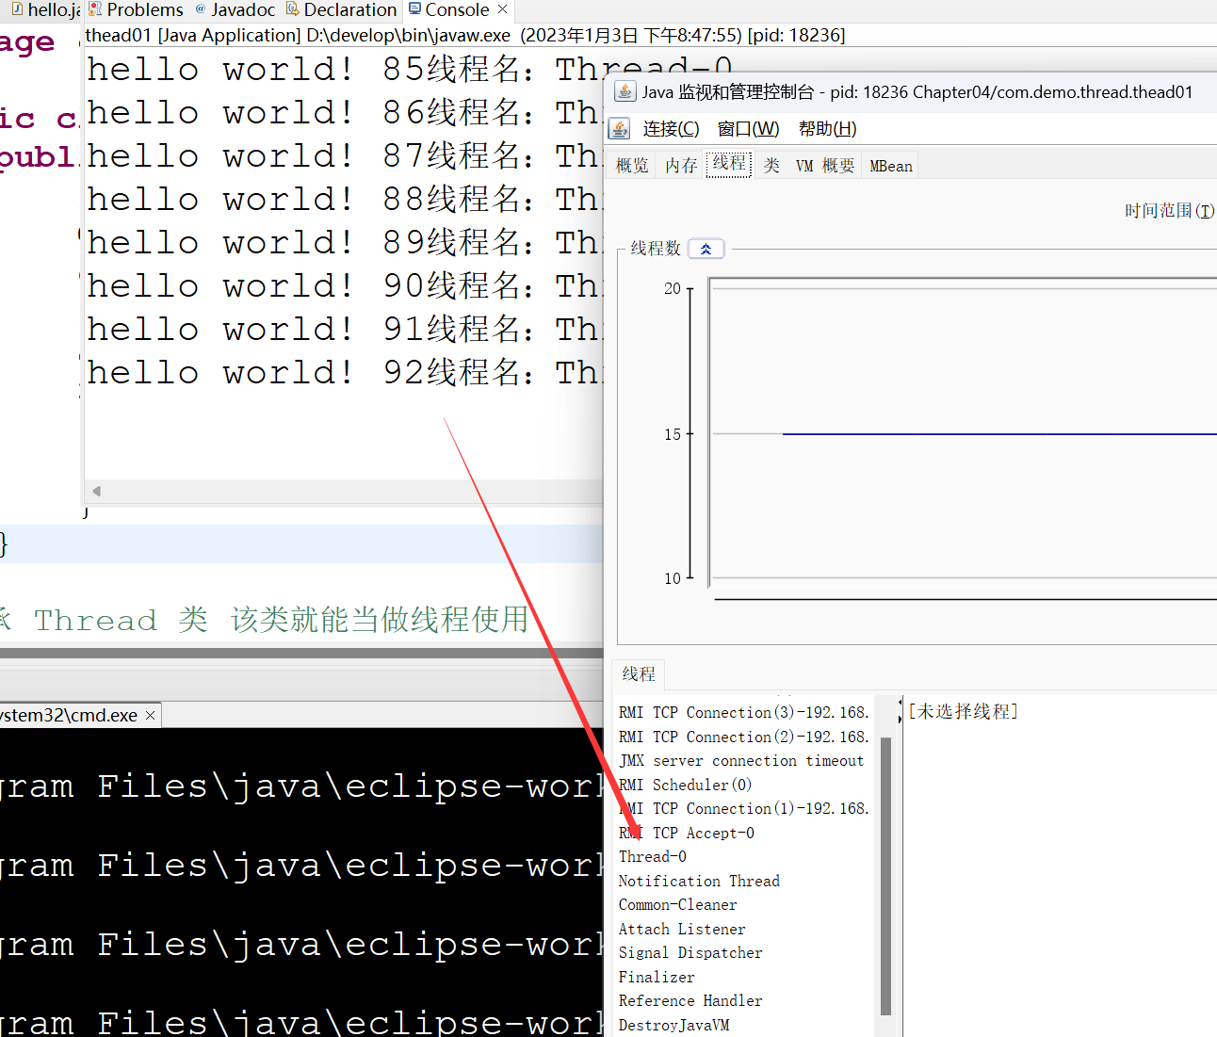Select the Finalizer thread
The width and height of the screenshot is (1217, 1037).
point(657,978)
